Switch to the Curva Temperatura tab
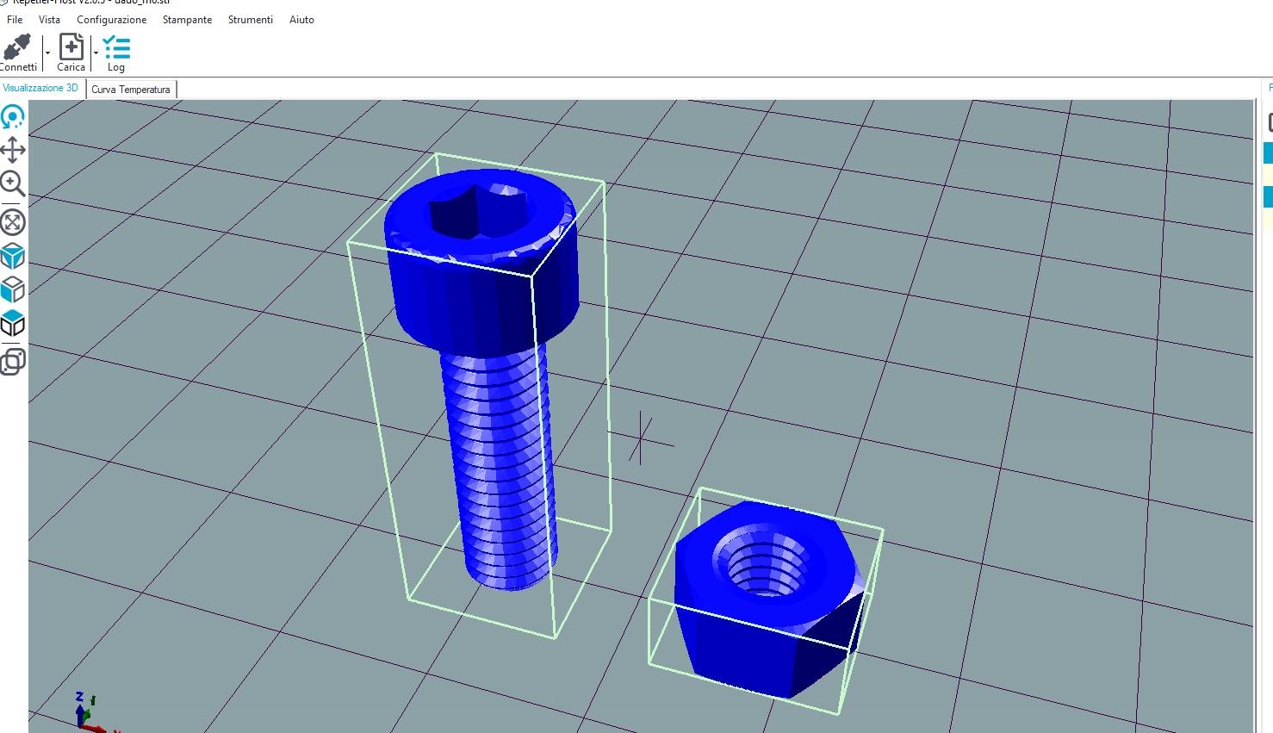 click(131, 90)
